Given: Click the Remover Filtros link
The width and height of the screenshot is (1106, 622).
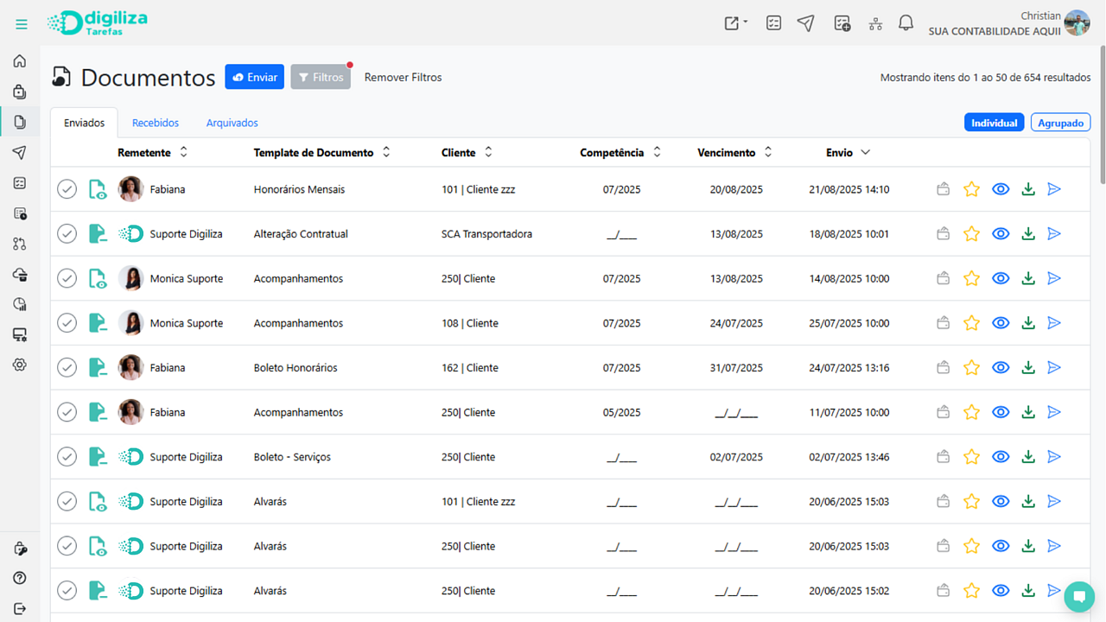Looking at the screenshot, I should coord(403,77).
